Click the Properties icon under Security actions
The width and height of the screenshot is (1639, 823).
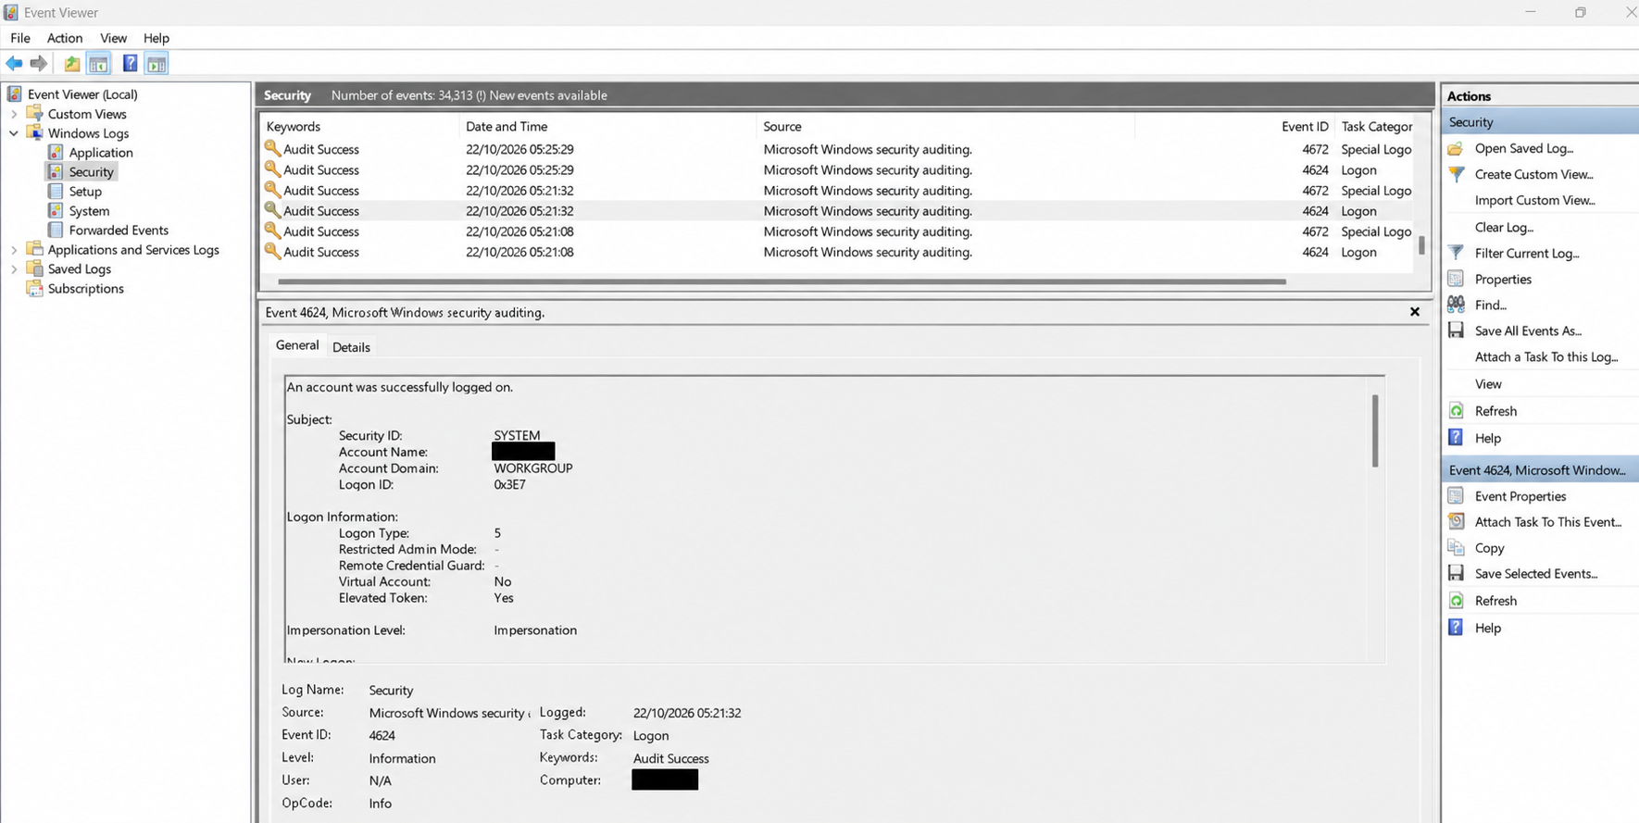coord(1456,279)
